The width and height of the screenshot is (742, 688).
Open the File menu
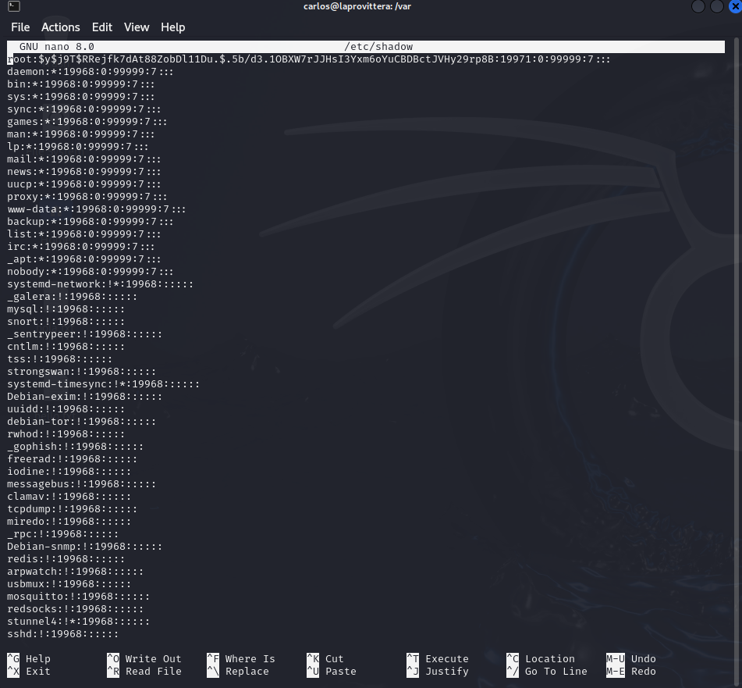pos(20,27)
